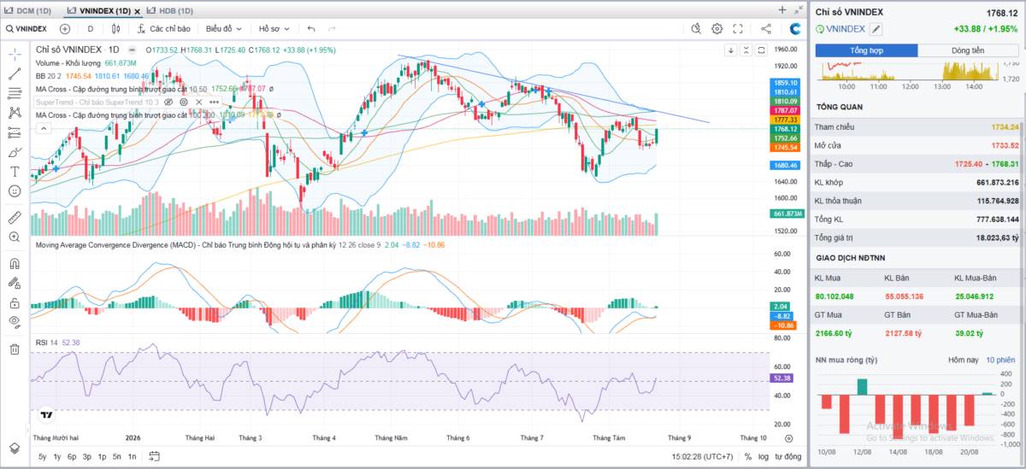1026x469 pixels.
Task: Select the crosshair cursor tool
Action: [x=15, y=54]
